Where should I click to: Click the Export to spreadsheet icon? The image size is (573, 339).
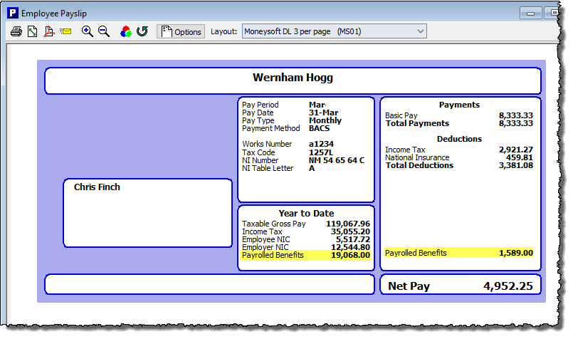[x=33, y=31]
